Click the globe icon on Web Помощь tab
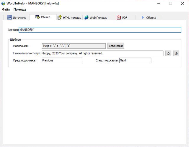This screenshot has width=189, height=147. 86,17
